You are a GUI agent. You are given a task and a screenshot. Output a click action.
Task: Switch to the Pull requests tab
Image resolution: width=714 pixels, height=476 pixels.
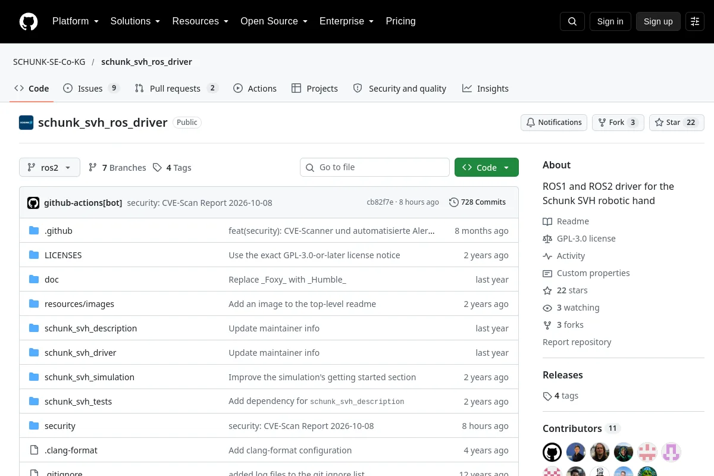[177, 89]
